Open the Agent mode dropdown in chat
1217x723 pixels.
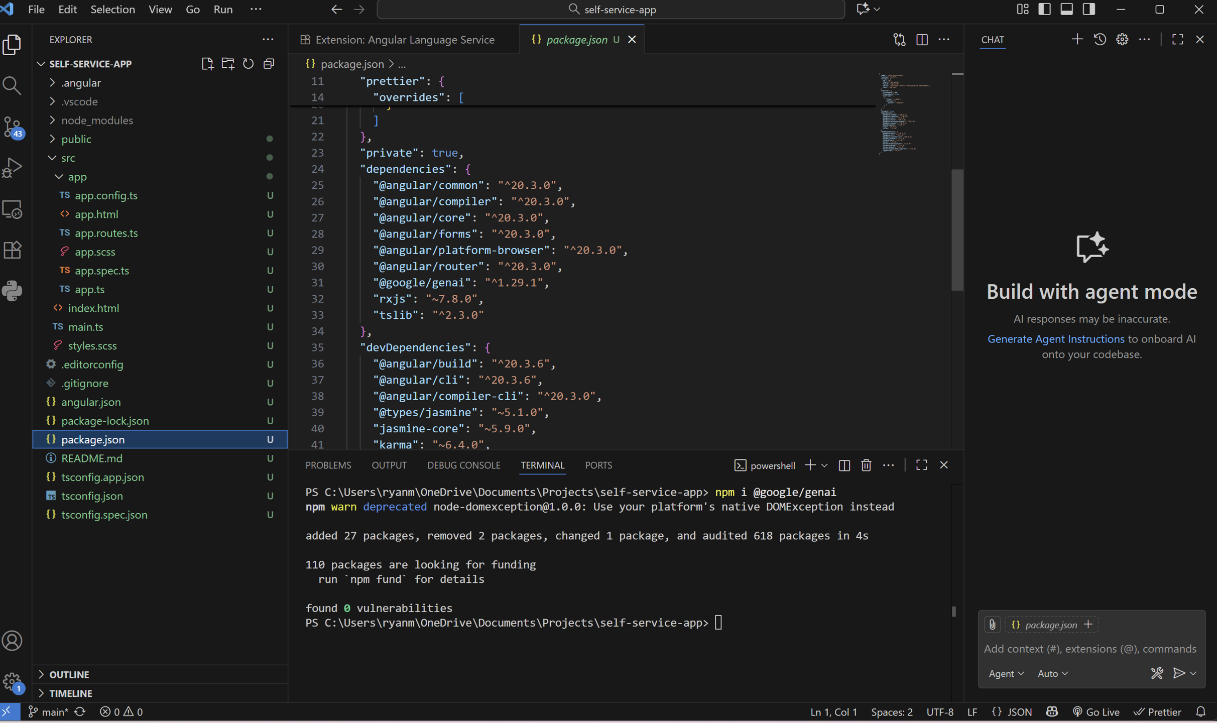(1005, 673)
